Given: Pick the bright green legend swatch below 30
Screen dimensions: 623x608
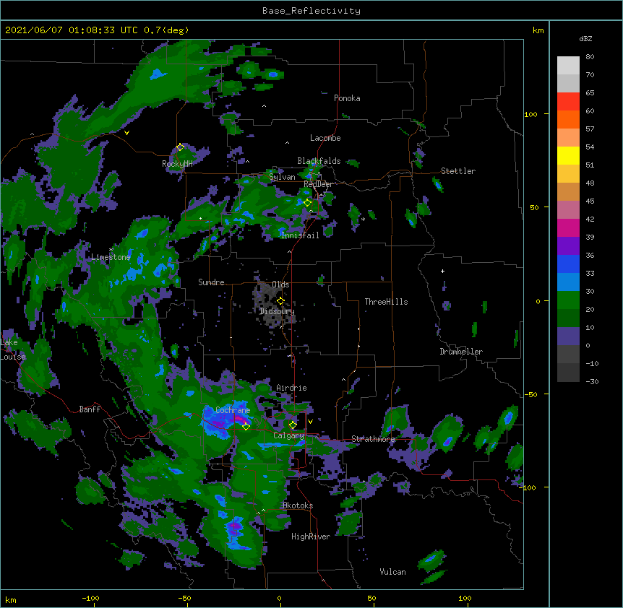Looking at the screenshot, I should point(568,300).
